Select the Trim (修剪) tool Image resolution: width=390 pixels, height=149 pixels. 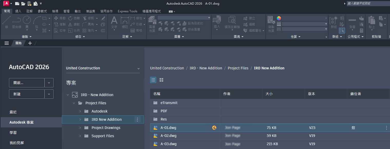click(x=89, y=18)
